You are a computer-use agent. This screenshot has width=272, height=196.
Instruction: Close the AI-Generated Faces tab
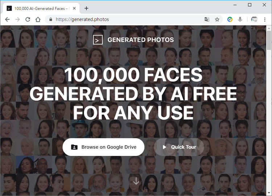74,8
